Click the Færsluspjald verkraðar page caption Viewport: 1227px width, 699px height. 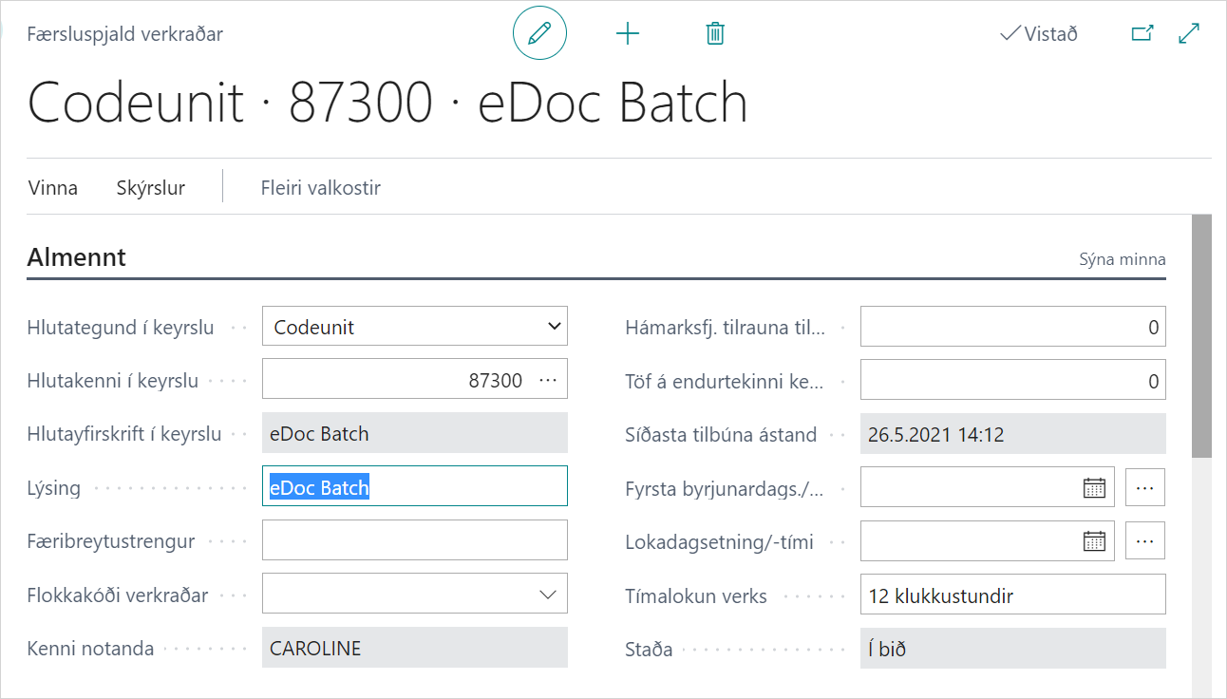pos(125,34)
